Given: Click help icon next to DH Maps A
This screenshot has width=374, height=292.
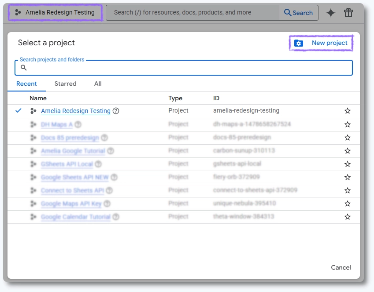Looking at the screenshot, I should click(x=78, y=124).
